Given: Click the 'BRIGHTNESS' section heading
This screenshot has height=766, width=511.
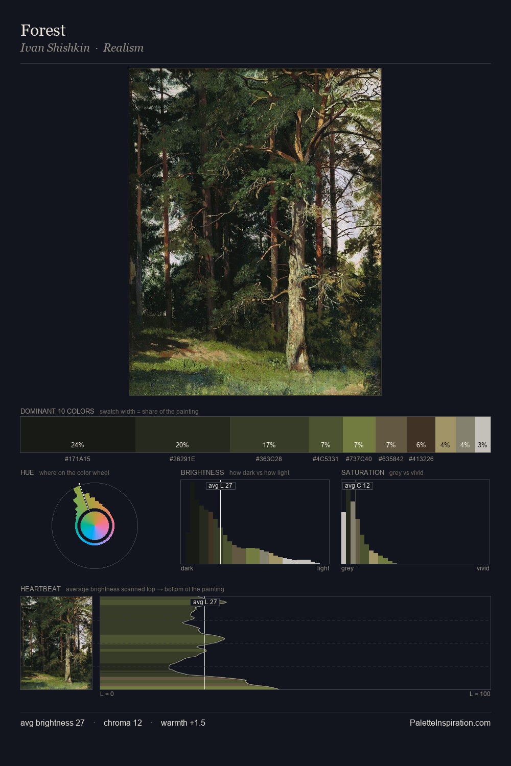Looking at the screenshot, I should coord(202,472).
